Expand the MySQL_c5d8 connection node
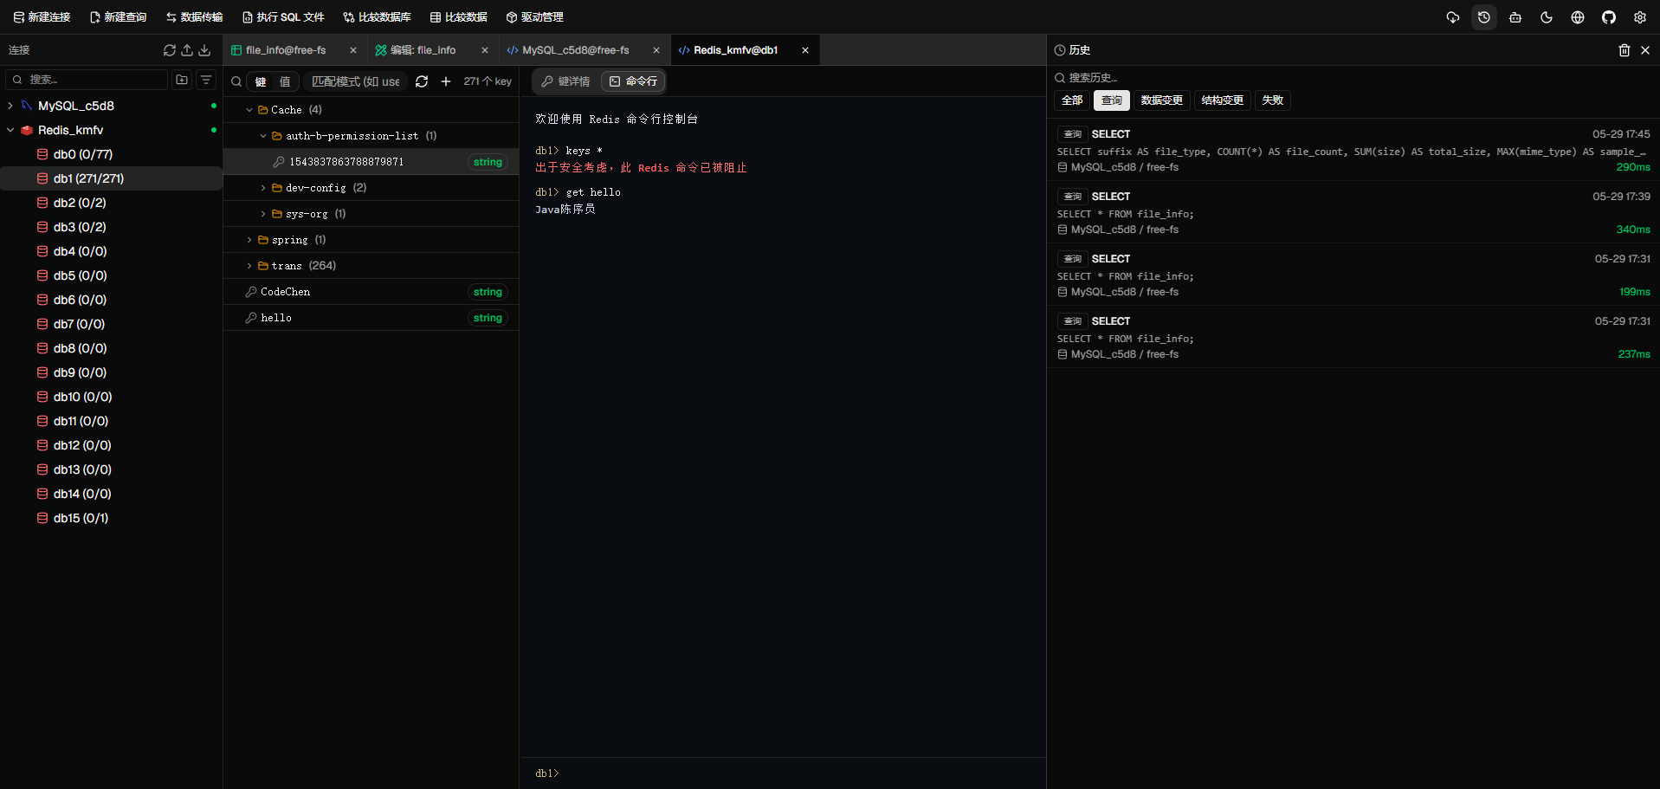The height and width of the screenshot is (789, 1660). pos(10,106)
